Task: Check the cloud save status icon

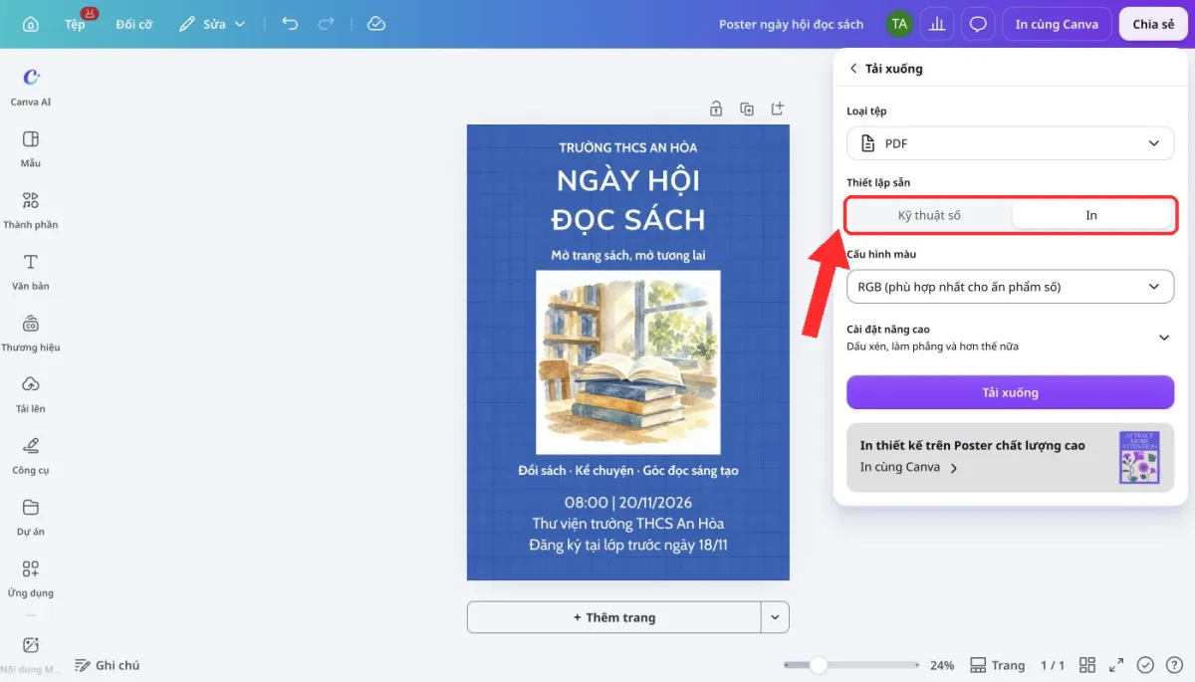Action: click(376, 24)
